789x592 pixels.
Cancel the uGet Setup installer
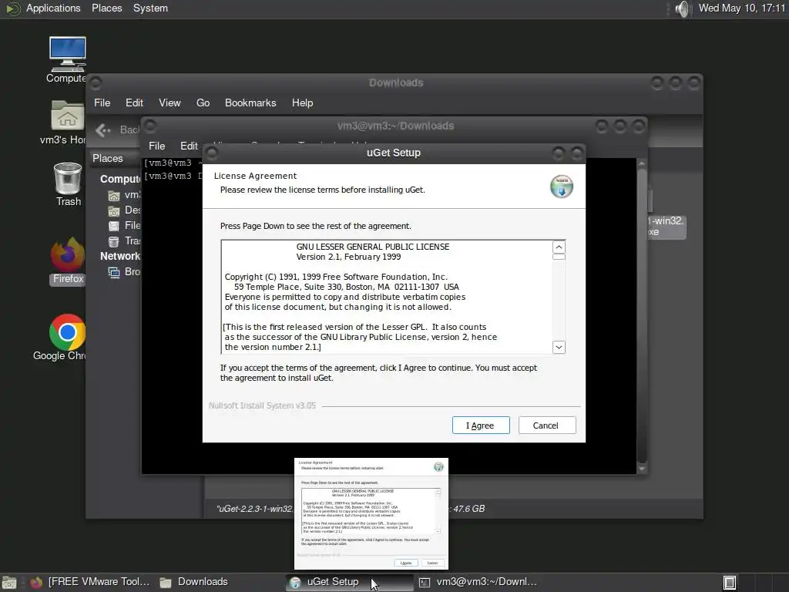[x=547, y=425]
